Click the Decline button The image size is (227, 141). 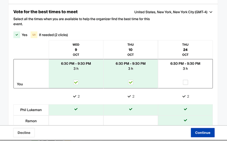pyautogui.click(x=24, y=132)
